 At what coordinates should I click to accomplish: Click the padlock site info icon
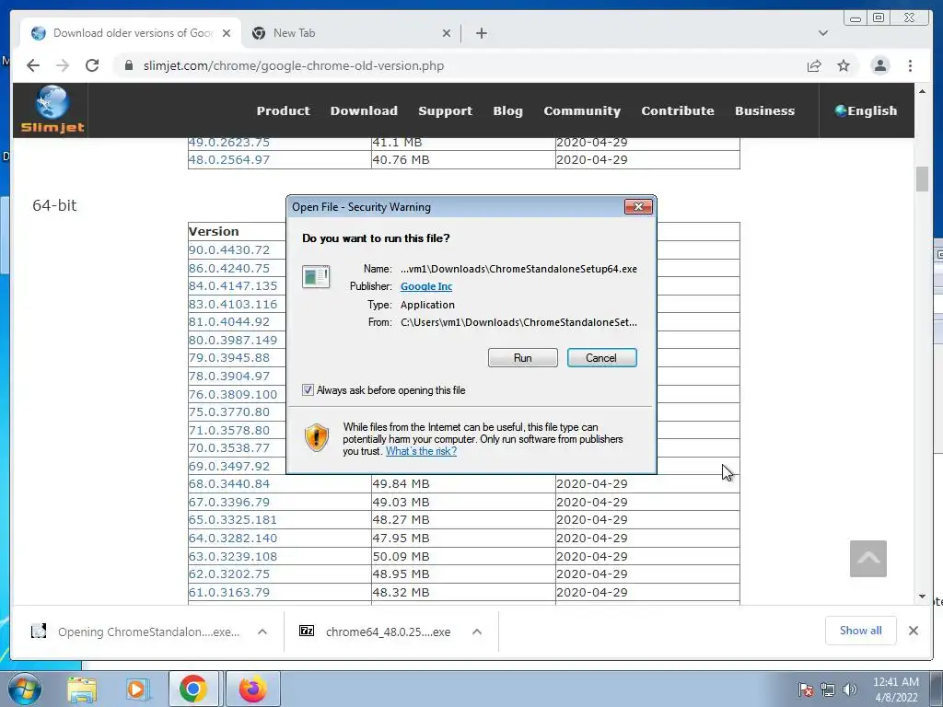[128, 65]
